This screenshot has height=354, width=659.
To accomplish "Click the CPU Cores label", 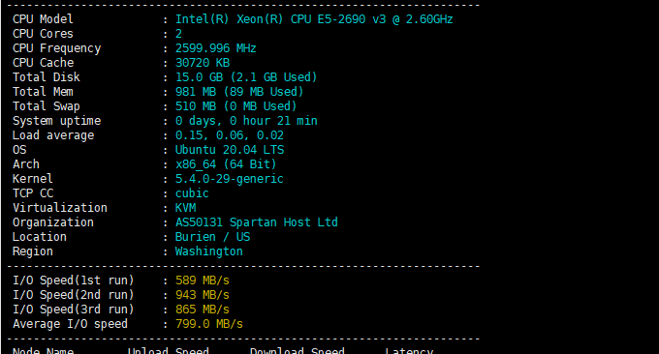I will pos(43,34).
